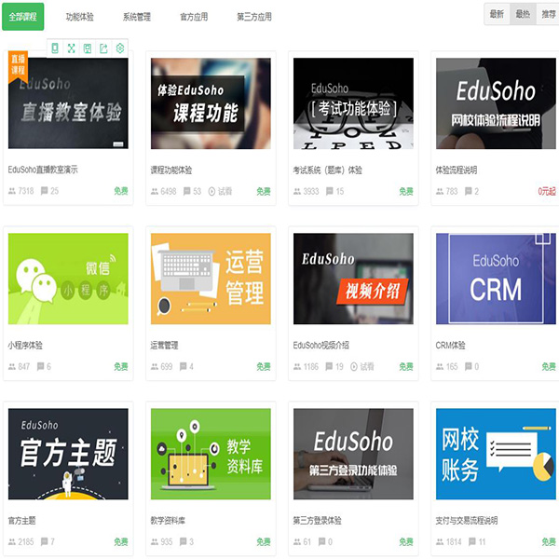The image size is (559, 559).
Task: Click student icon on 体验流程说明 card
Action: [x=440, y=192]
